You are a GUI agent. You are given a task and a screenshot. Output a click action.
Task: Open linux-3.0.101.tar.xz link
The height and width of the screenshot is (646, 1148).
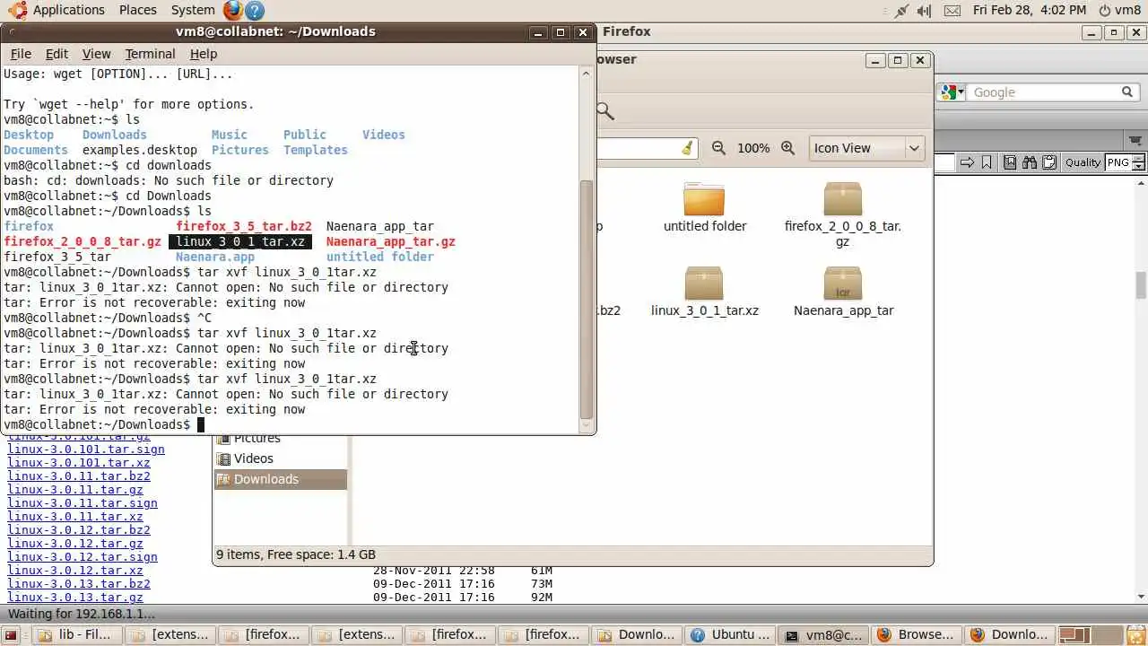79,463
